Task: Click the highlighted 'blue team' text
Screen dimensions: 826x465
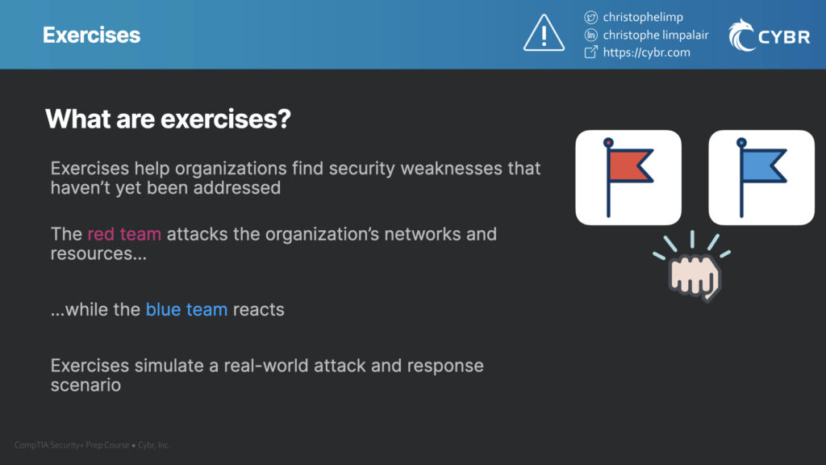Action: [x=186, y=309]
